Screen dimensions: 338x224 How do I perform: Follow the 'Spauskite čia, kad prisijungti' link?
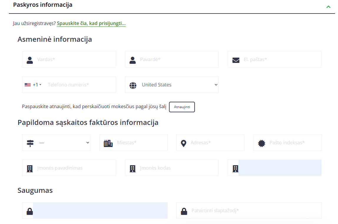coord(91,24)
